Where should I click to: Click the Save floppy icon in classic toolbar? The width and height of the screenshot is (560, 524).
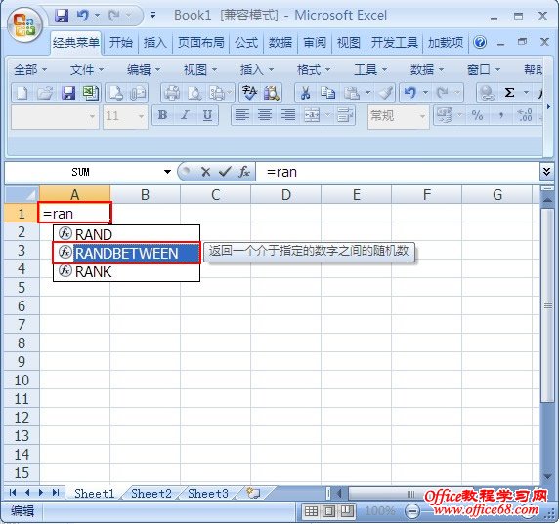point(67,93)
